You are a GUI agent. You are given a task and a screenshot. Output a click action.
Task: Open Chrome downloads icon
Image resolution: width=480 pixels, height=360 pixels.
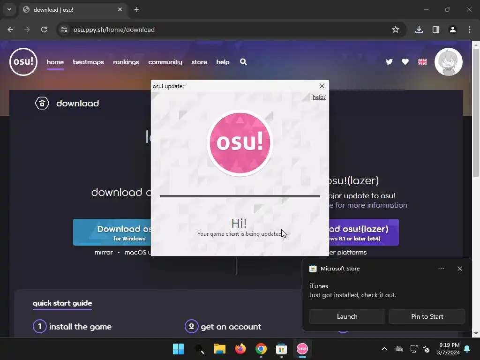pos(419,30)
